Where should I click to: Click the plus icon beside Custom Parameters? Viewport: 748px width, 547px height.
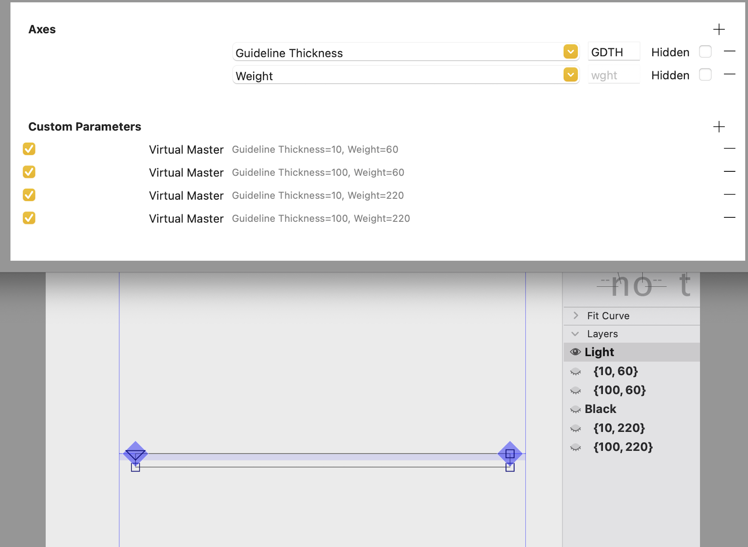click(x=719, y=126)
